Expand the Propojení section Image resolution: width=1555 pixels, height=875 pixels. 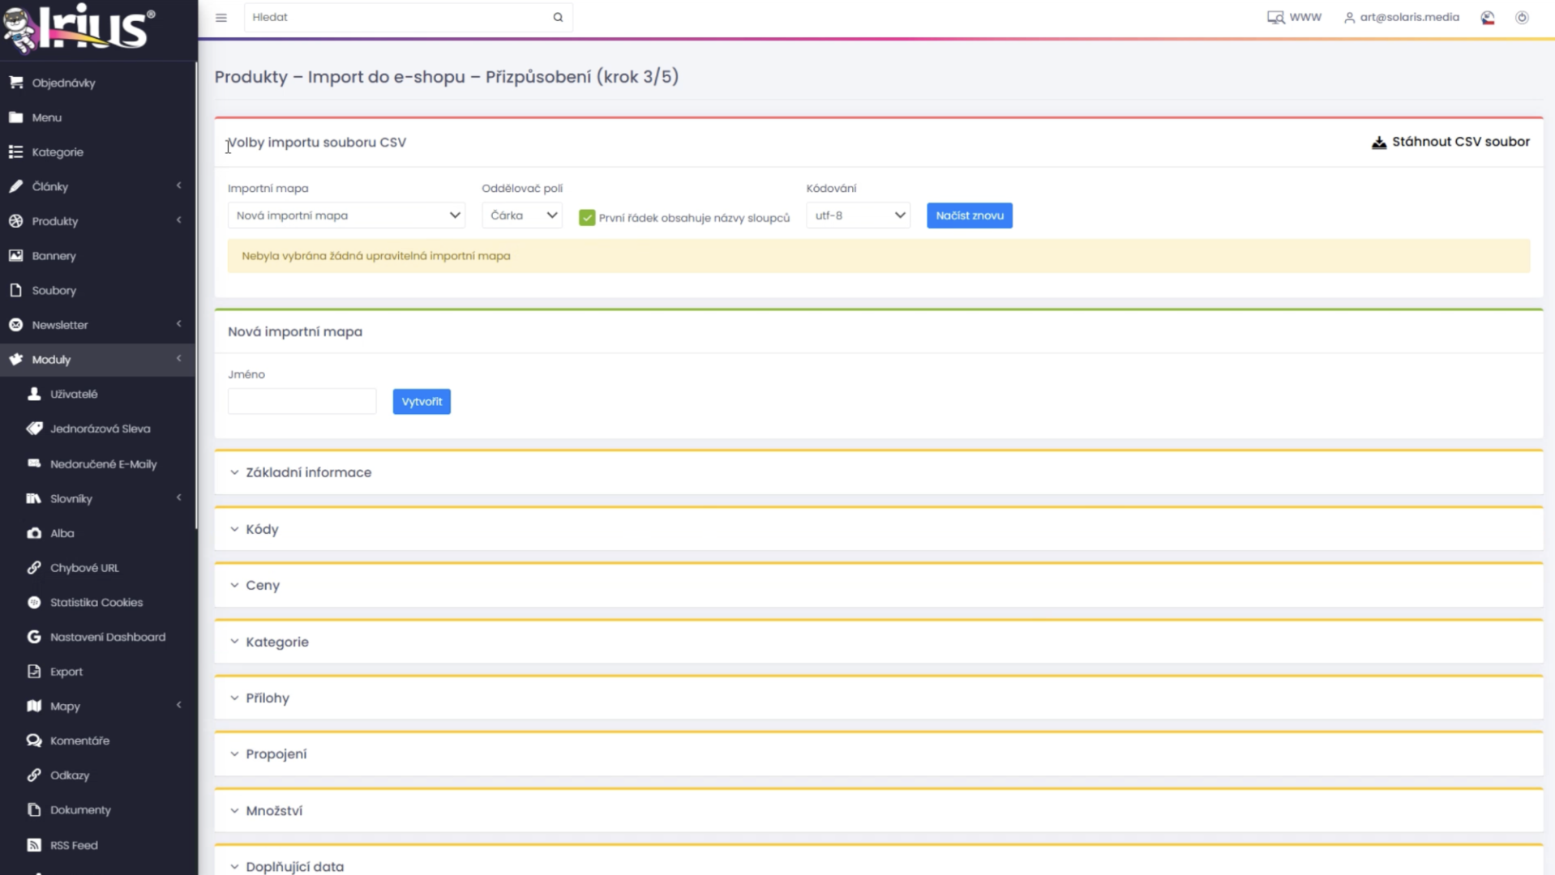tap(878, 754)
